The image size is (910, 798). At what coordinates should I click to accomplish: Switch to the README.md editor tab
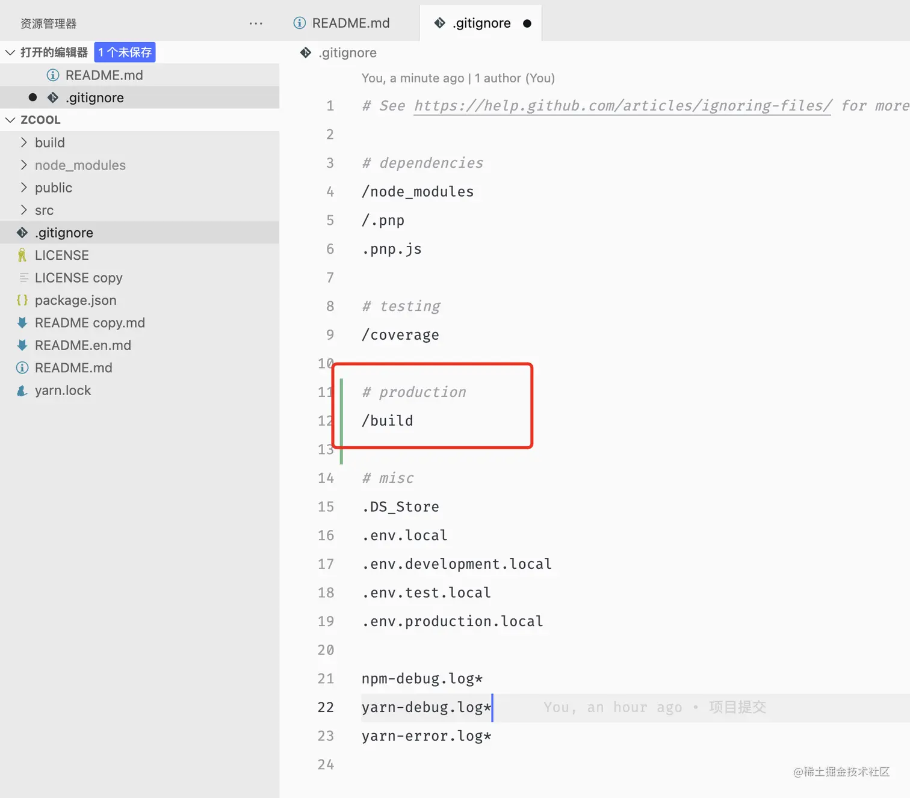[349, 23]
